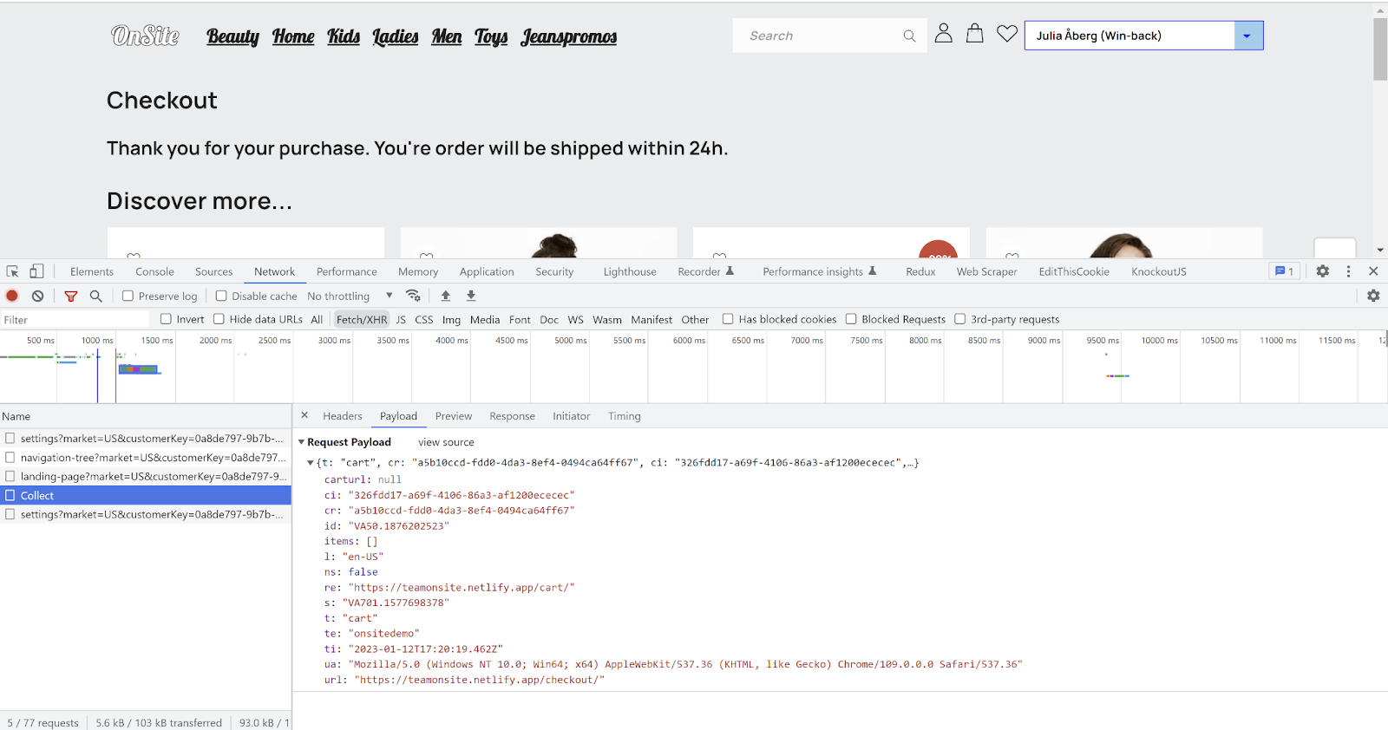Open network settings gear icon
The height and width of the screenshot is (730, 1388).
pyautogui.click(x=1373, y=296)
